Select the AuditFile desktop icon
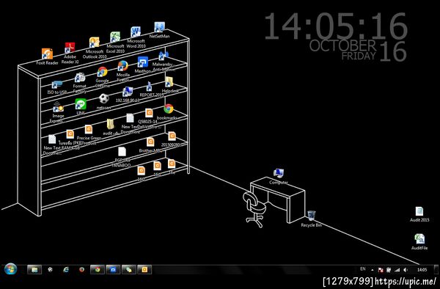 [x=419, y=239]
